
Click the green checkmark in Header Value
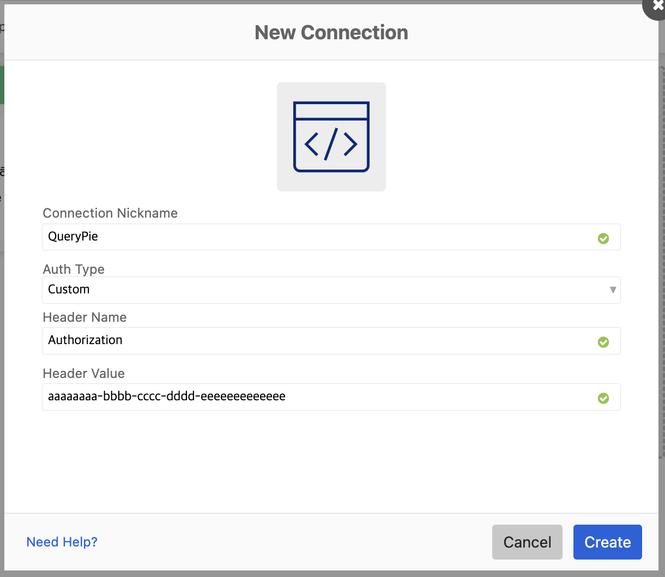click(603, 398)
